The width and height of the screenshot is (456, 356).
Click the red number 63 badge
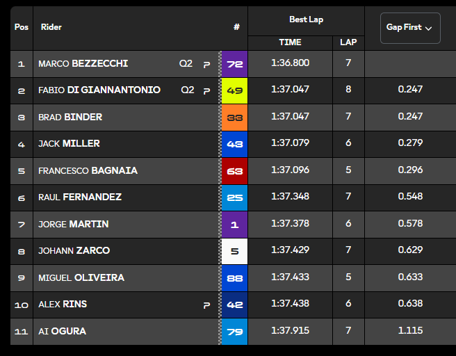(234, 170)
